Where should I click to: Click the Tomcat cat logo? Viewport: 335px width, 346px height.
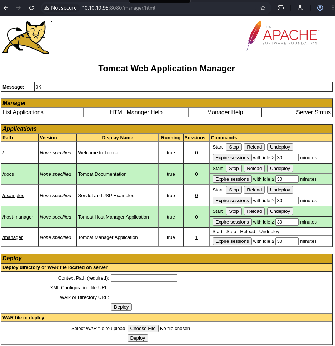(x=27, y=37)
